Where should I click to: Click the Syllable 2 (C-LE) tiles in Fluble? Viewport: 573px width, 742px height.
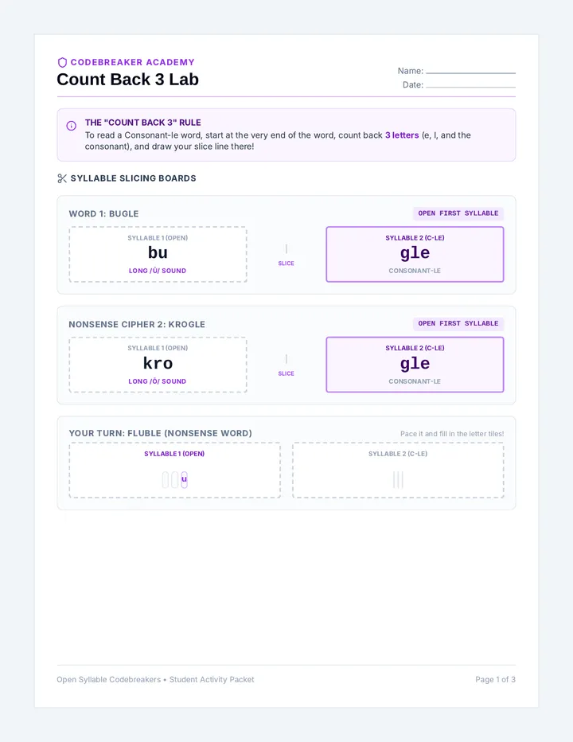[x=398, y=479]
